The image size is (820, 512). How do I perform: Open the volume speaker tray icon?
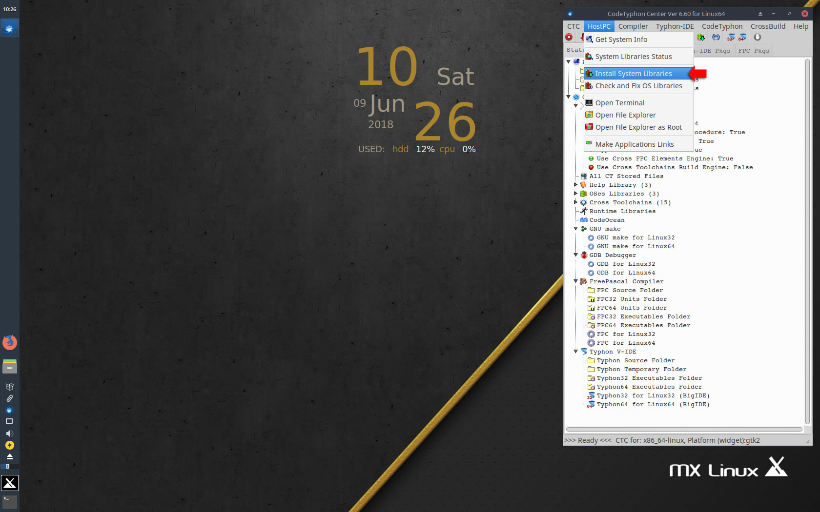pos(9,433)
